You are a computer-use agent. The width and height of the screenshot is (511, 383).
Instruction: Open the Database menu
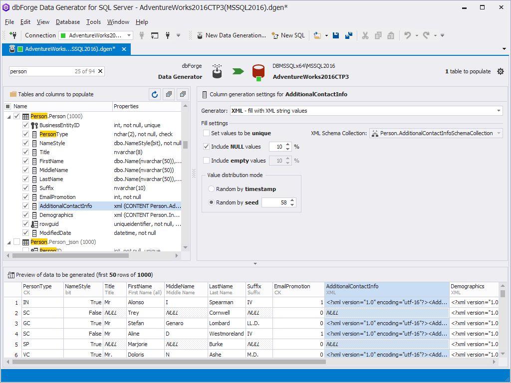(68, 22)
